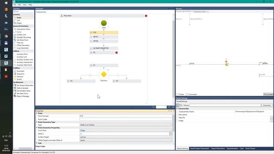Select the Auxiliary Point tool
The width and height of the screenshot is (274, 154).
pos(22,54)
